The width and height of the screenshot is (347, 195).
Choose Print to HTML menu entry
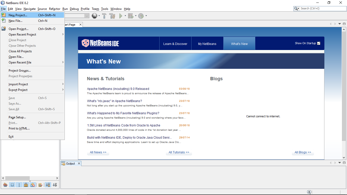[x=33, y=128]
